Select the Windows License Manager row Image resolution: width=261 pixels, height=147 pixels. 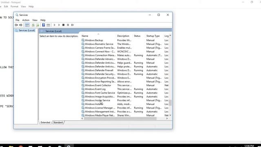coord(125,108)
